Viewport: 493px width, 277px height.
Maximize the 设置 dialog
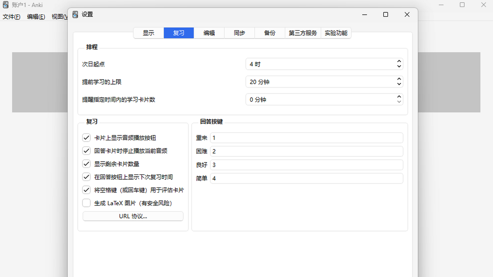[385, 14]
